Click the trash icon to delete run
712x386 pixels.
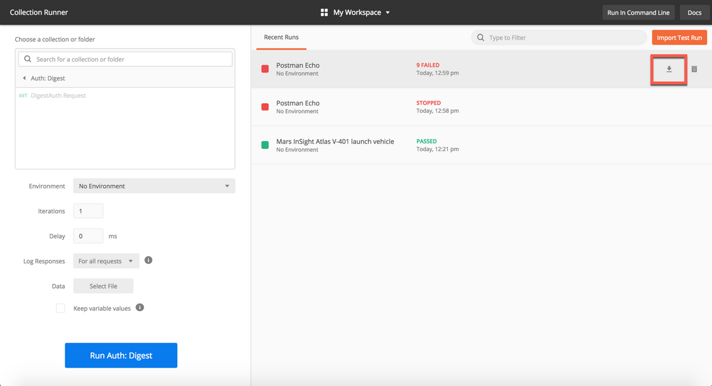click(x=694, y=69)
